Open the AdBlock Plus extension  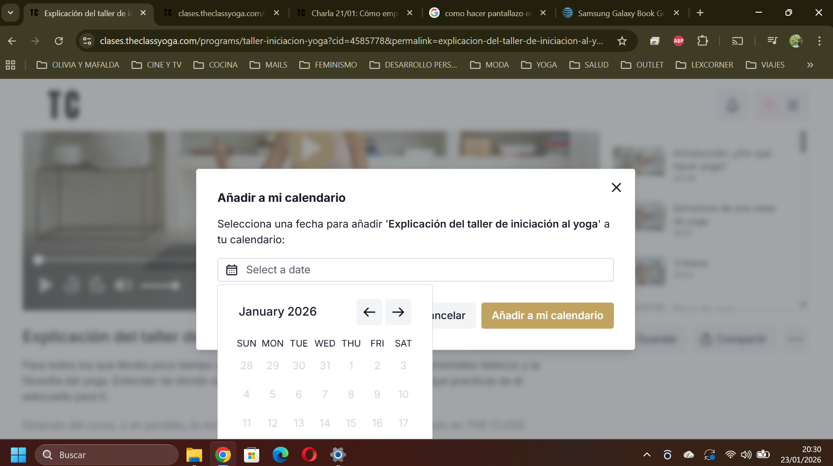(678, 41)
